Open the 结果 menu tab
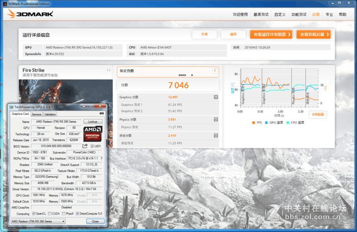The width and height of the screenshot is (357, 232). (316, 14)
